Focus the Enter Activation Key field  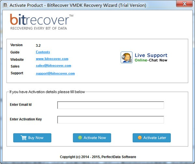[x=110, y=120]
